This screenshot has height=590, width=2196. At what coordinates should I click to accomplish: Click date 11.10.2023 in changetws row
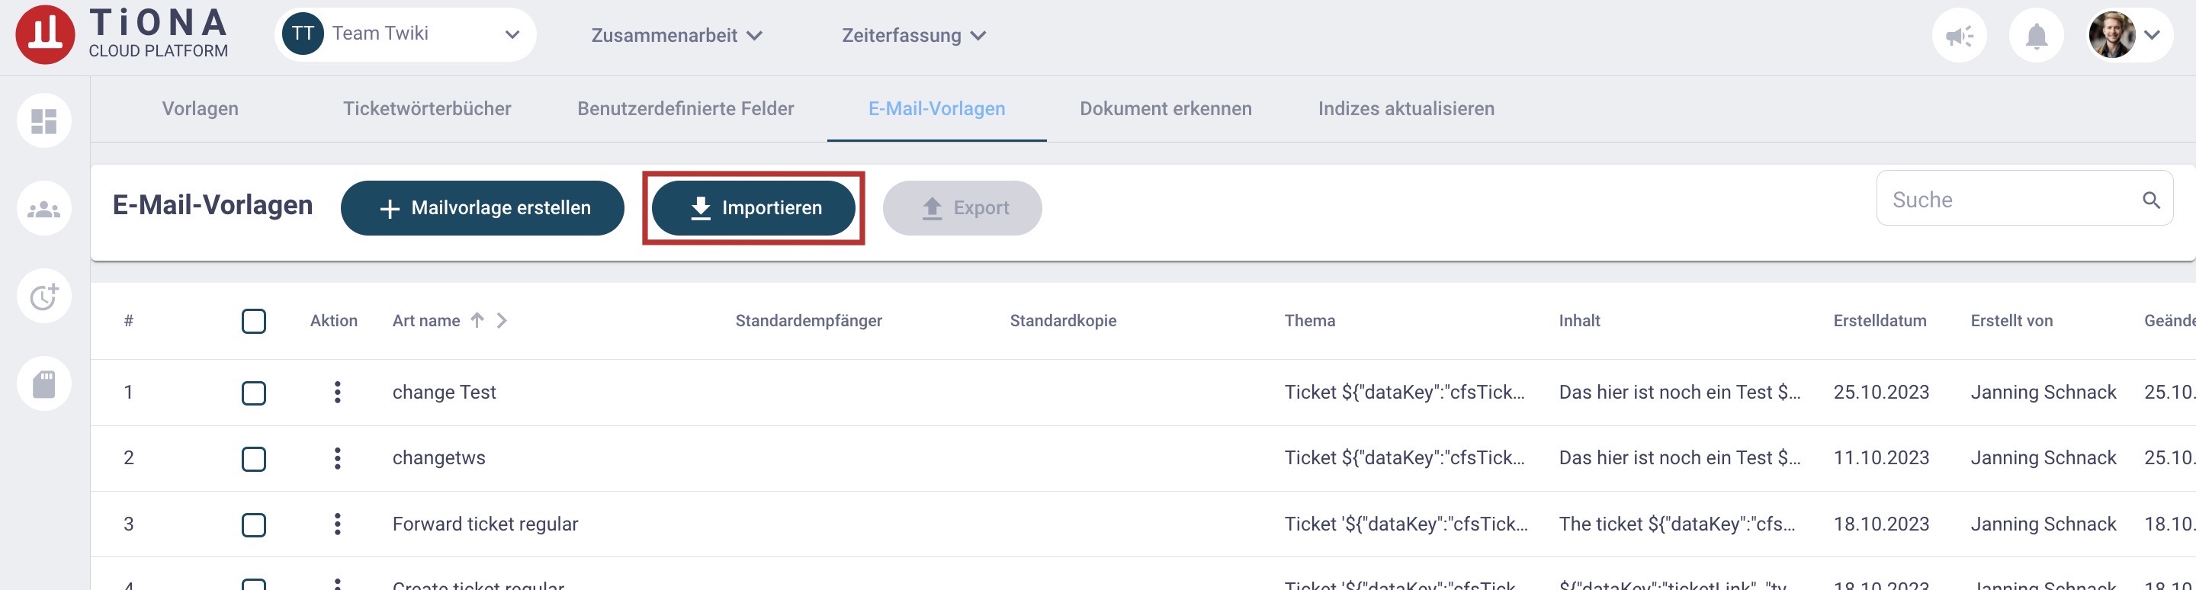(1880, 458)
